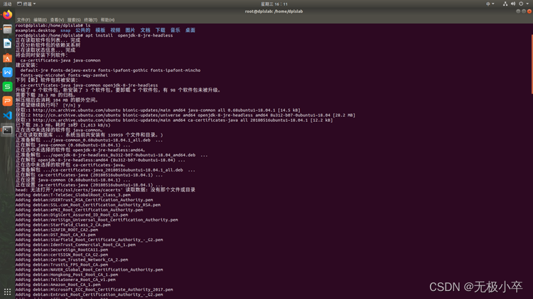This screenshot has width=533, height=299.
Task: Launch WPS Spreadsheets from the dock
Action: pyautogui.click(x=7, y=87)
